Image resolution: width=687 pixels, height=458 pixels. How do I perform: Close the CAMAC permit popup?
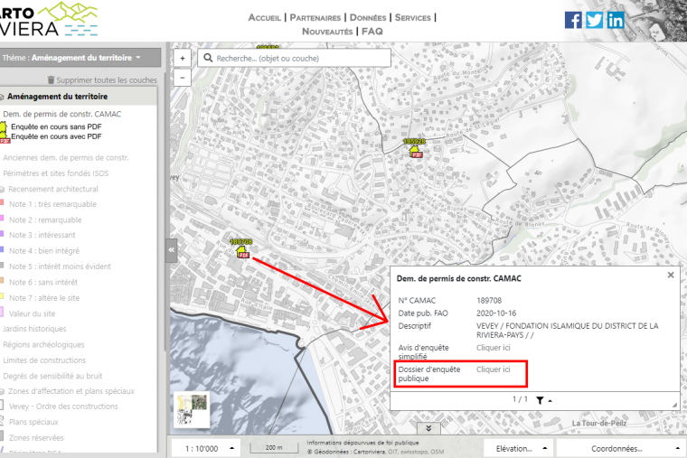pyautogui.click(x=671, y=275)
